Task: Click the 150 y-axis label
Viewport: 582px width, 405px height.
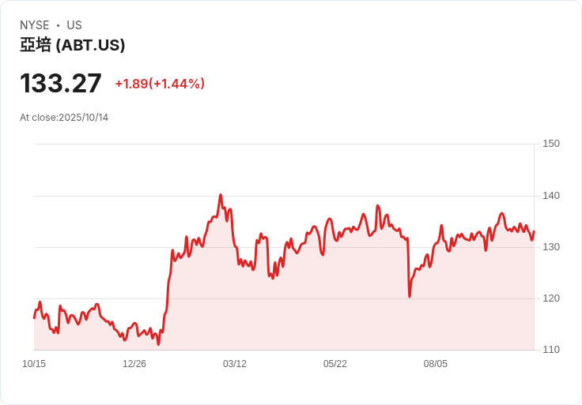Action: [551, 144]
